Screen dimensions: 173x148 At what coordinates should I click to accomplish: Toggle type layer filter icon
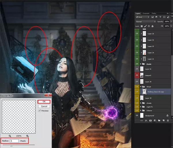pos(160,17)
